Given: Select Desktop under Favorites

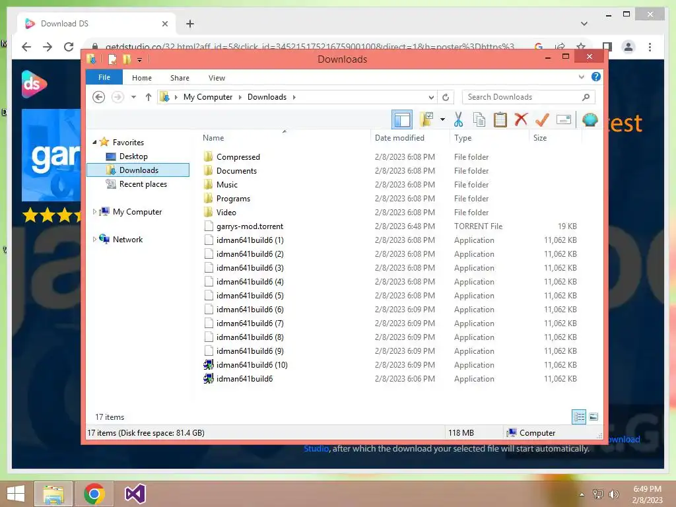Looking at the screenshot, I should click(133, 156).
